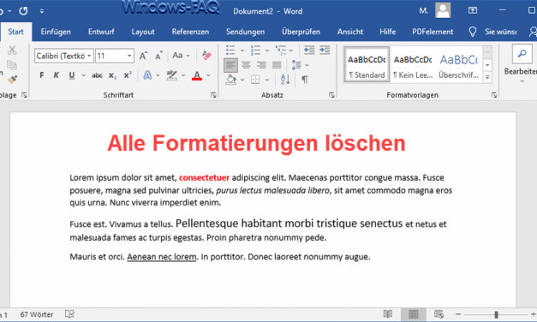Open the Change Case Aa dropdown
This screenshot has width=537, height=322.
(181, 56)
